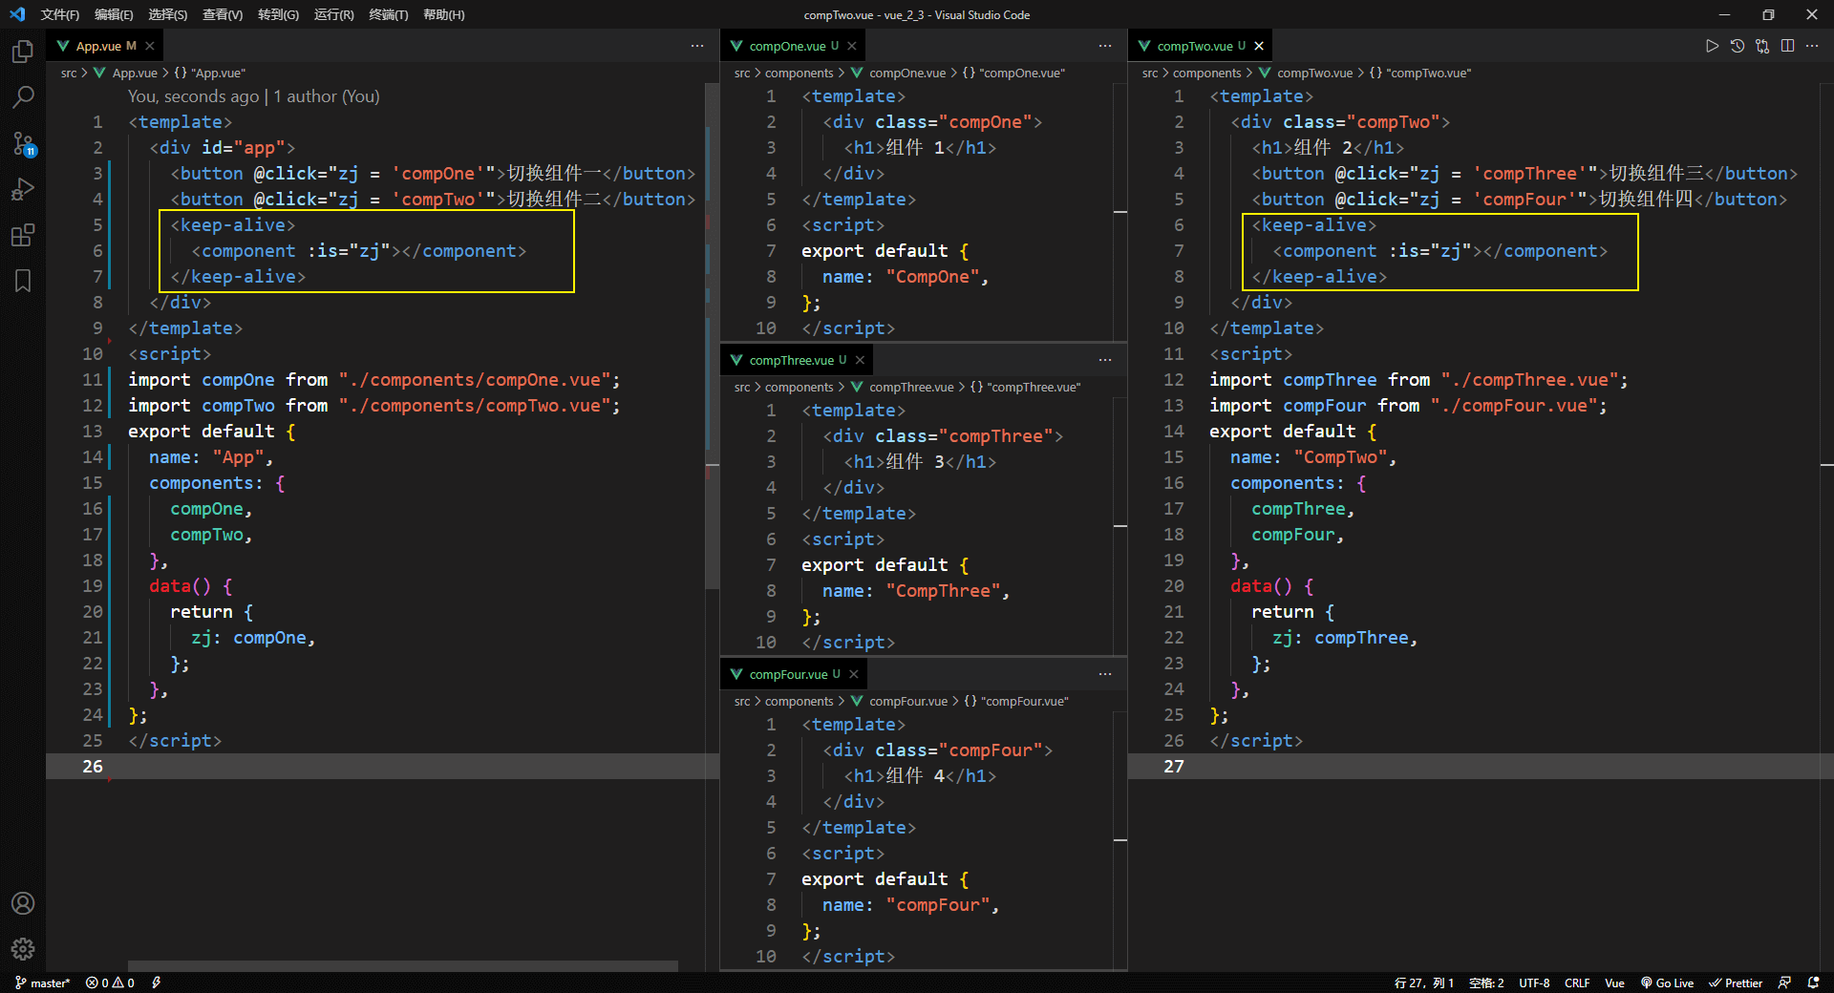Open errors and warnings count in status bar
The height and width of the screenshot is (993, 1834).
point(110,982)
